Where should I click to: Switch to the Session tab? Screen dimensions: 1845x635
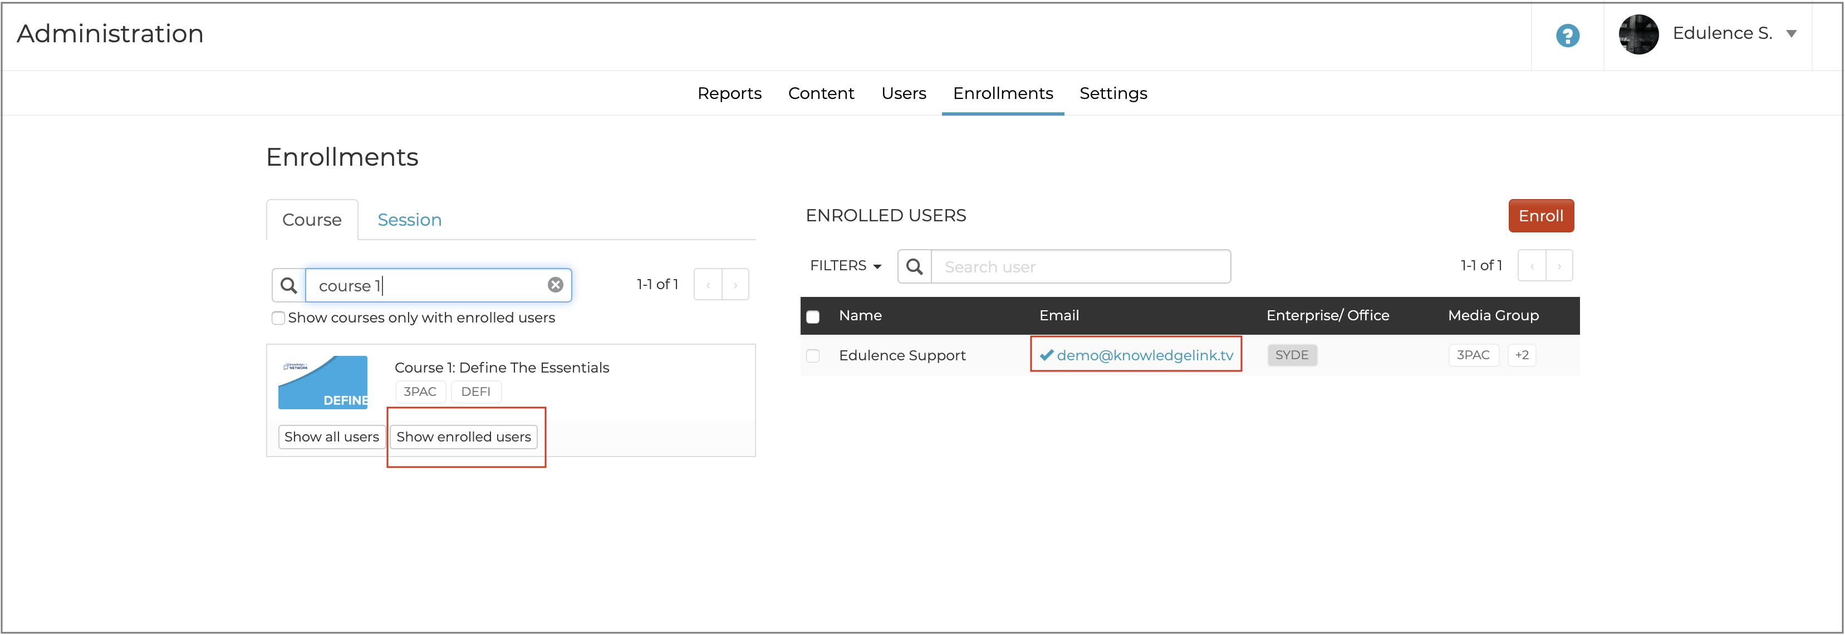(x=409, y=220)
